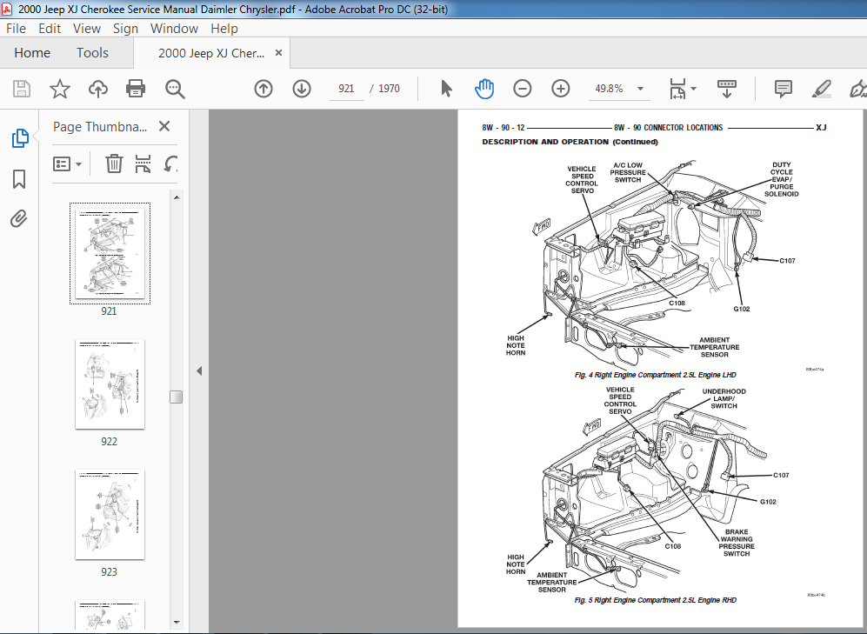Click the DUTY CYCLE EVAP/ PURGE SOLENOID label
This screenshot has width=867, height=634.
(x=781, y=179)
